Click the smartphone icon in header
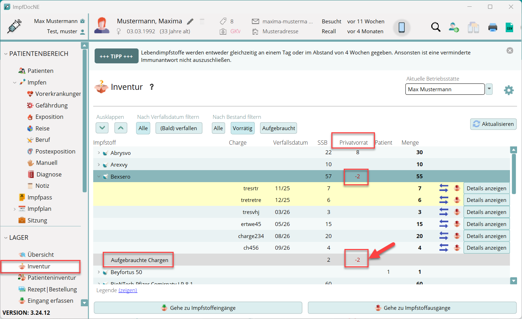The image size is (522, 319). [402, 27]
